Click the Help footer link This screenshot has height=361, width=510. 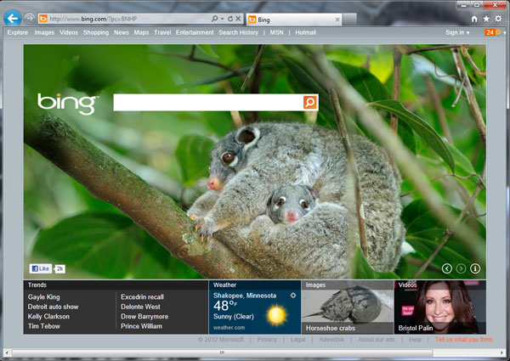click(415, 340)
